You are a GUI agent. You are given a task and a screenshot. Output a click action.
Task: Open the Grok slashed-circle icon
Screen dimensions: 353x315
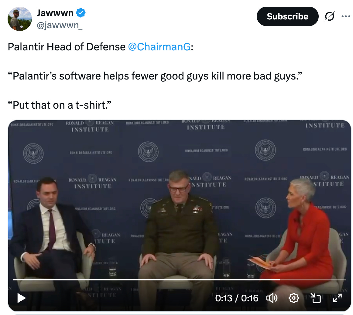pyautogui.click(x=330, y=16)
